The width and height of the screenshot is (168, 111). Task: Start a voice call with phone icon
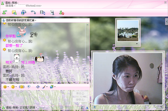(33, 12)
